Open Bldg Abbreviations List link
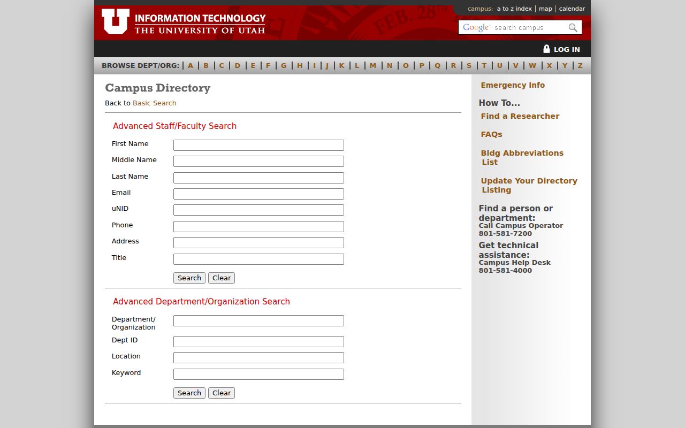The height and width of the screenshot is (428, 685). [x=522, y=157]
